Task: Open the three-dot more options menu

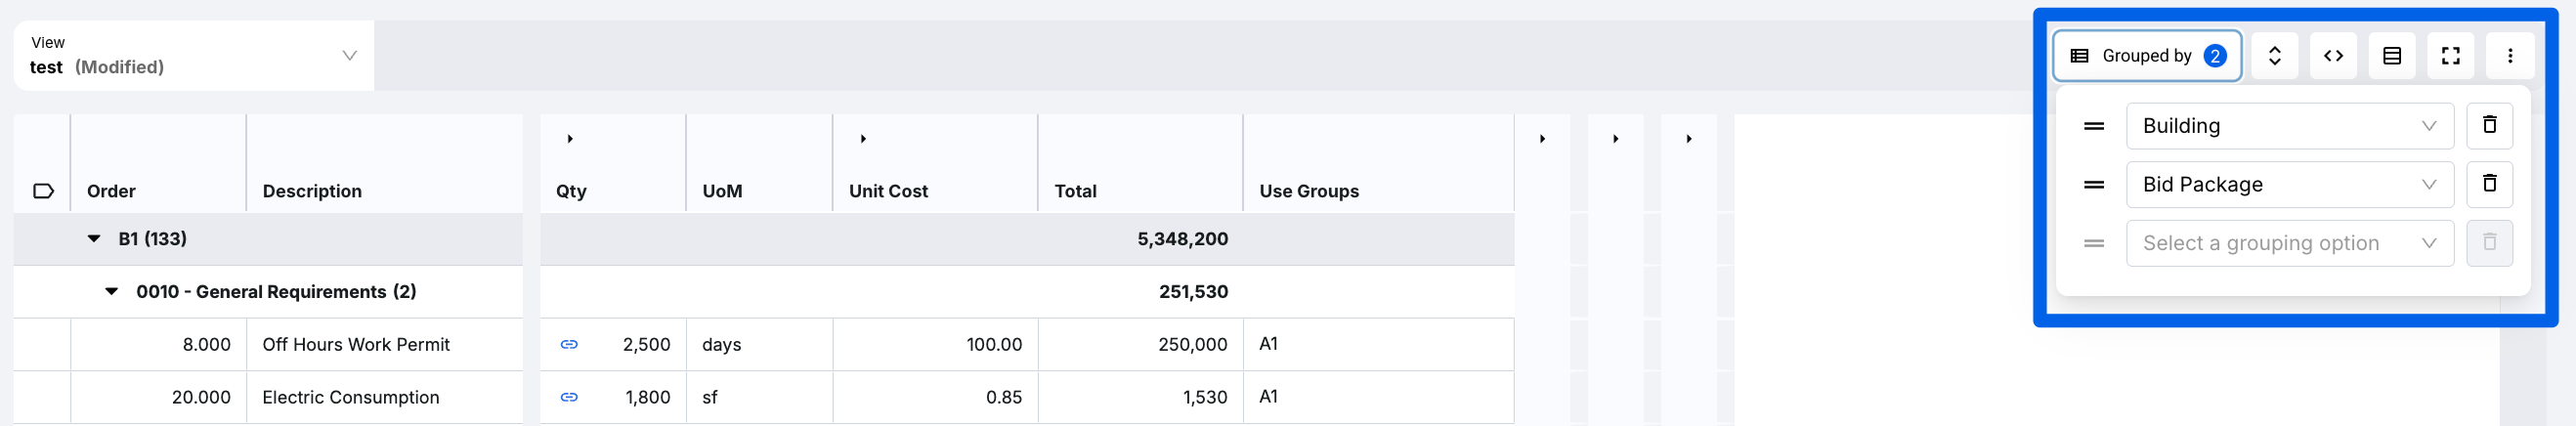Action: pyautogui.click(x=2510, y=56)
